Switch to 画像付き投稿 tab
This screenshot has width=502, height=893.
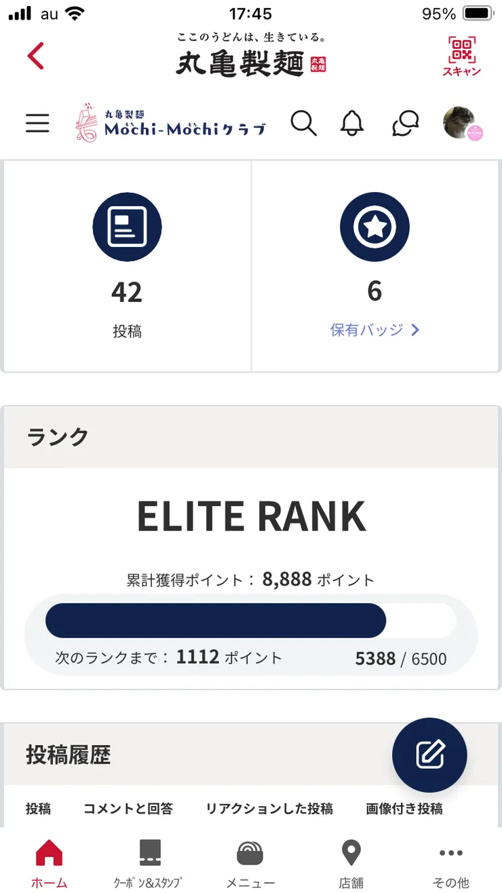coord(404,808)
